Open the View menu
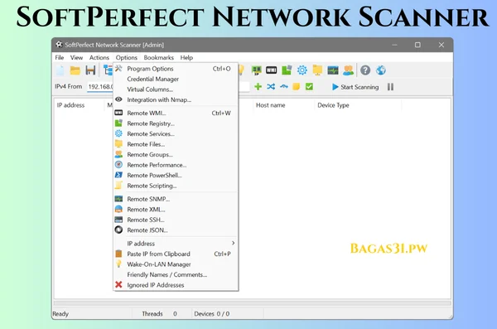This screenshot has width=497, height=329. click(76, 57)
